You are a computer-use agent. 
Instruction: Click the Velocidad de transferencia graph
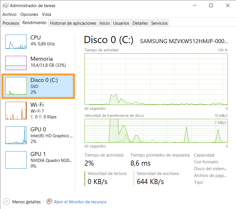(x=156, y=131)
